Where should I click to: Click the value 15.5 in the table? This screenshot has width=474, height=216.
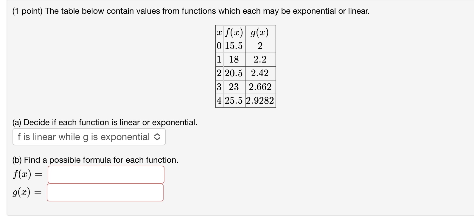(234, 46)
